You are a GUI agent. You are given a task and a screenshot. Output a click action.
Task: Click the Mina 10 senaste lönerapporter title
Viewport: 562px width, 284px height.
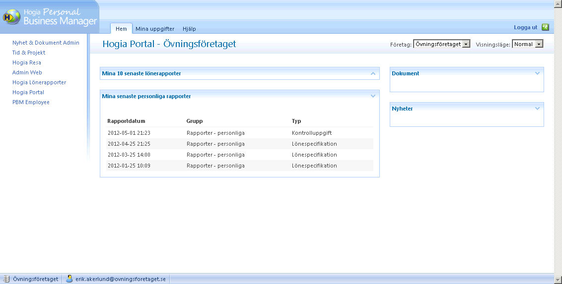141,73
